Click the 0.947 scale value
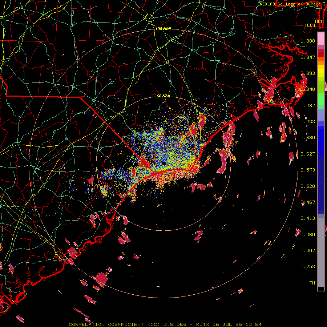The image size is (327, 327). pos(308,57)
